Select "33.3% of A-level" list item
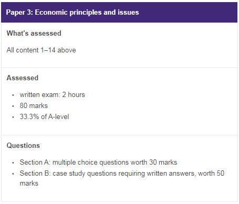The height and width of the screenshot is (204, 239). coord(44,117)
